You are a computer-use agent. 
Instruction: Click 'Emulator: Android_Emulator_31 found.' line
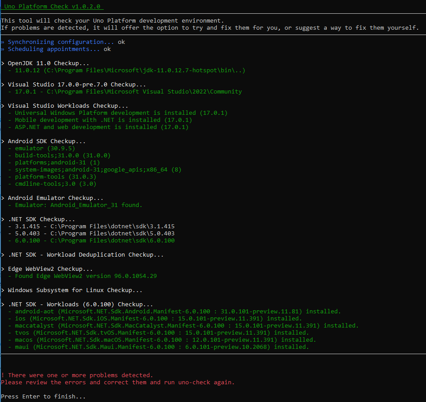(x=75, y=204)
